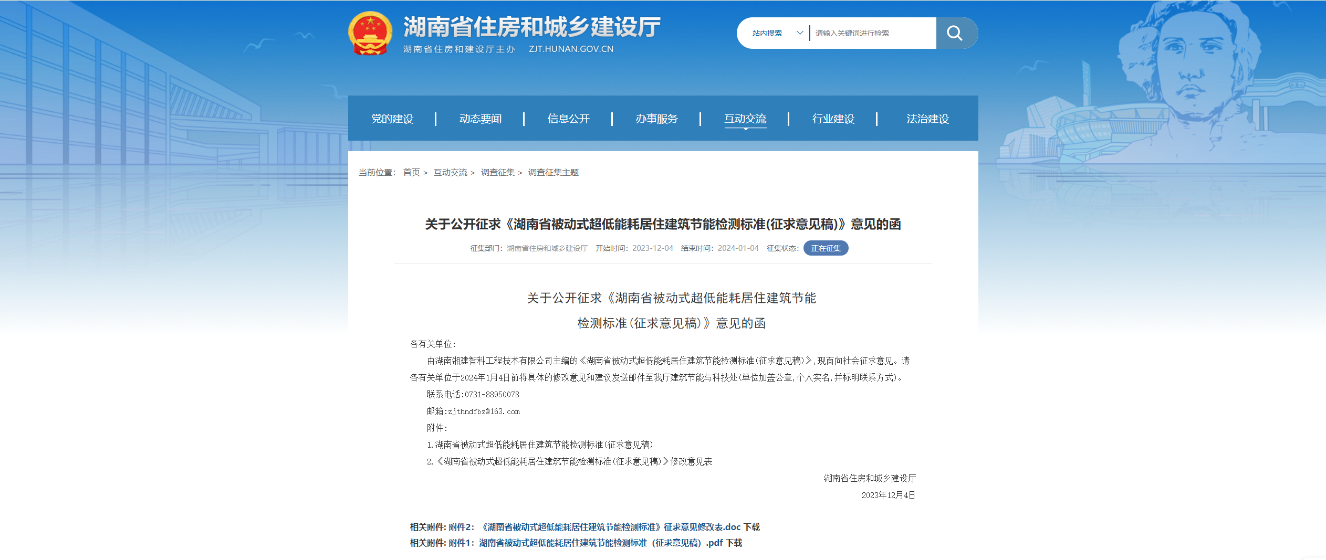Open the 互动交流 navigation menu

click(745, 119)
